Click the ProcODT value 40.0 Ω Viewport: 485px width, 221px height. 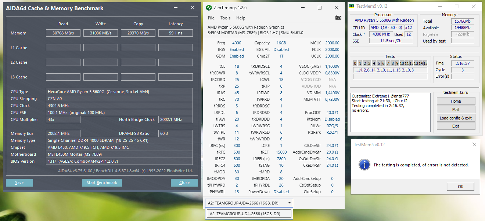coord(332,113)
